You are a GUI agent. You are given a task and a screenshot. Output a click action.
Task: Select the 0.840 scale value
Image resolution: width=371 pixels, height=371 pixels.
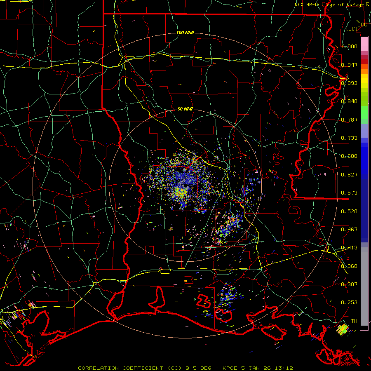[x=349, y=101]
